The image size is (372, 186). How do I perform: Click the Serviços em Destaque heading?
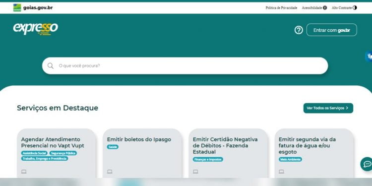58,108
